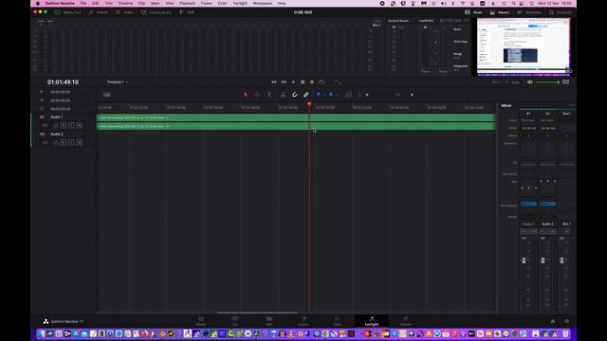Open the ADR panel
This screenshot has width=607, height=341.
tap(187, 12)
